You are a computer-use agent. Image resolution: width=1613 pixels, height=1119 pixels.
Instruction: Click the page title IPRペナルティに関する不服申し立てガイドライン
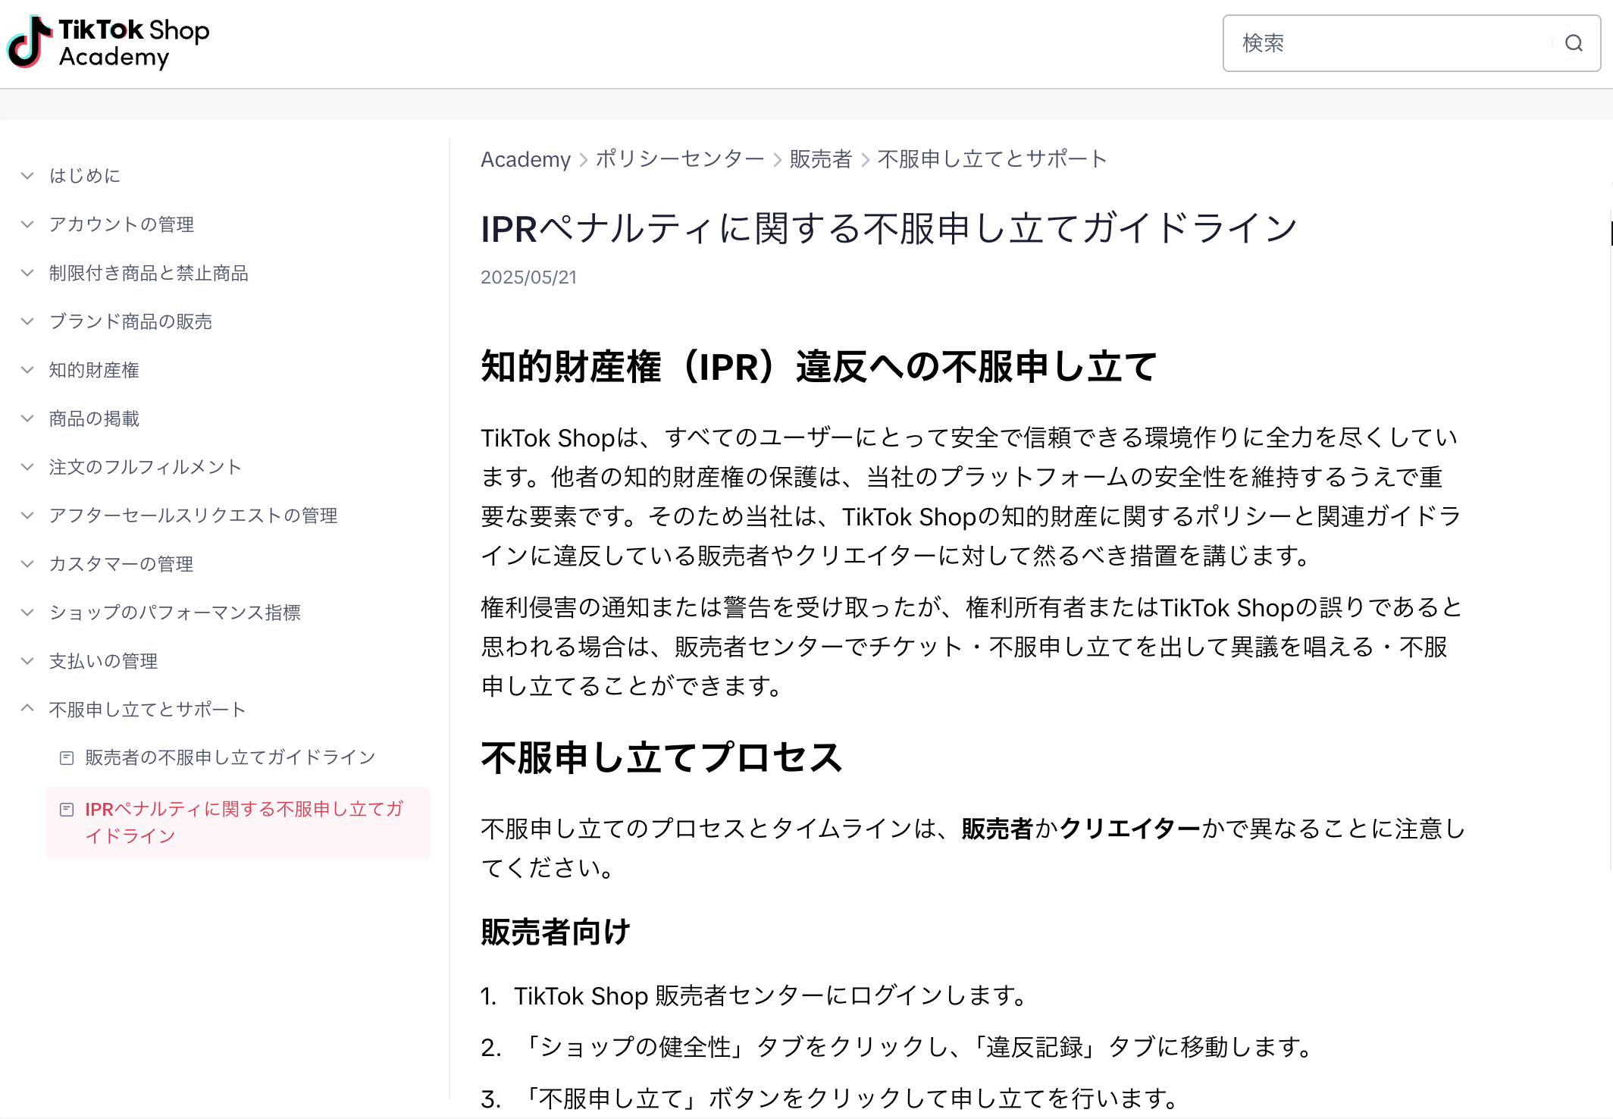890,229
